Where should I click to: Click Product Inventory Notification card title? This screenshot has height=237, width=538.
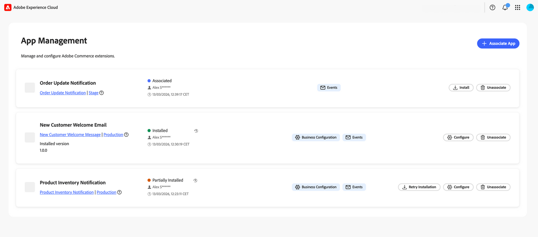(x=73, y=182)
